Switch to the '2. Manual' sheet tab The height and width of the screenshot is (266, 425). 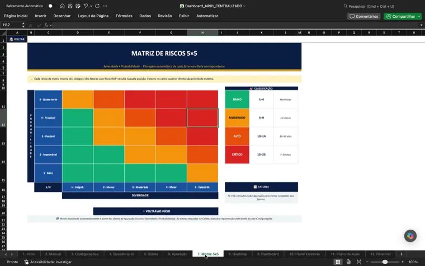[x=53, y=254]
